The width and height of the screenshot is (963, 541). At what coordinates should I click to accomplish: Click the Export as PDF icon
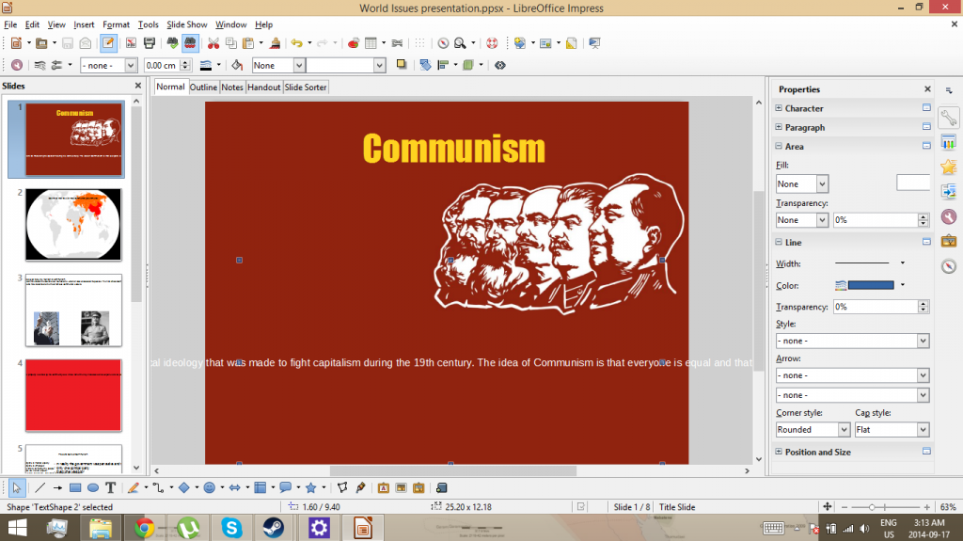[x=131, y=43]
